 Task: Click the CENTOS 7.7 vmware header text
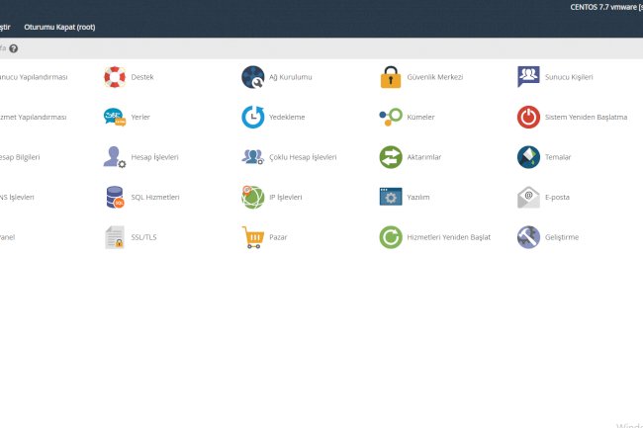[606, 7]
